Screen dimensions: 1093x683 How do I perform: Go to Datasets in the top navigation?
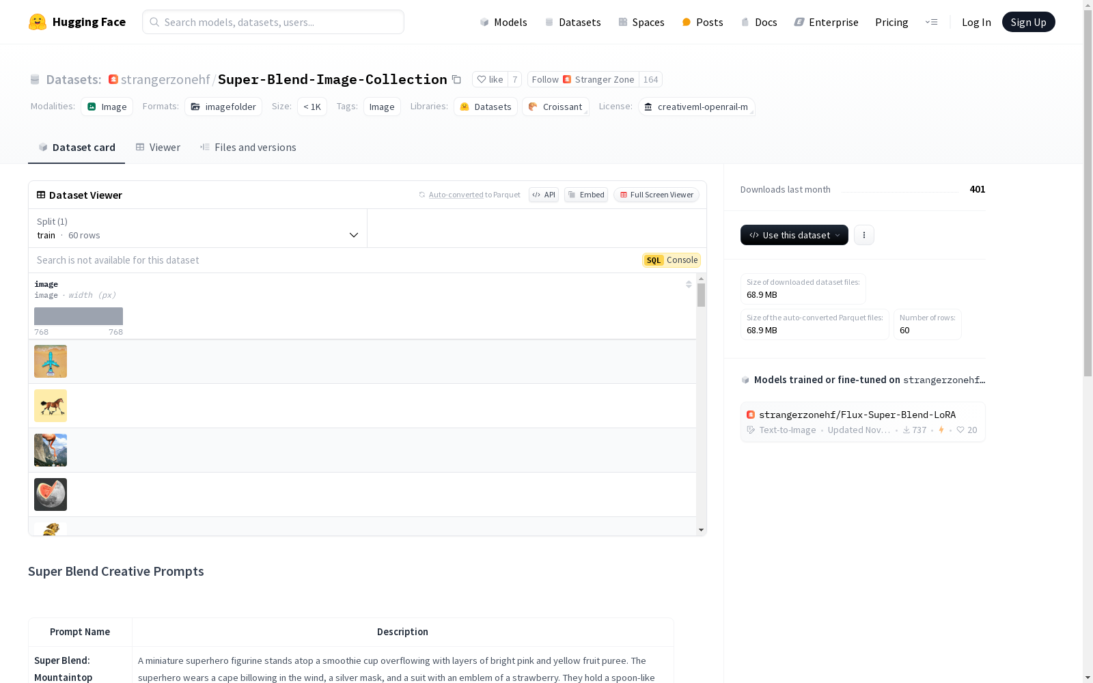[572, 22]
